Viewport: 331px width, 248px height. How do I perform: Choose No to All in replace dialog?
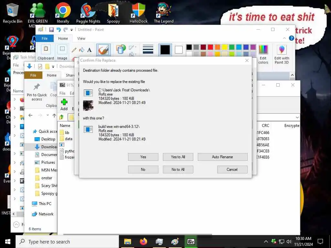(x=178, y=170)
